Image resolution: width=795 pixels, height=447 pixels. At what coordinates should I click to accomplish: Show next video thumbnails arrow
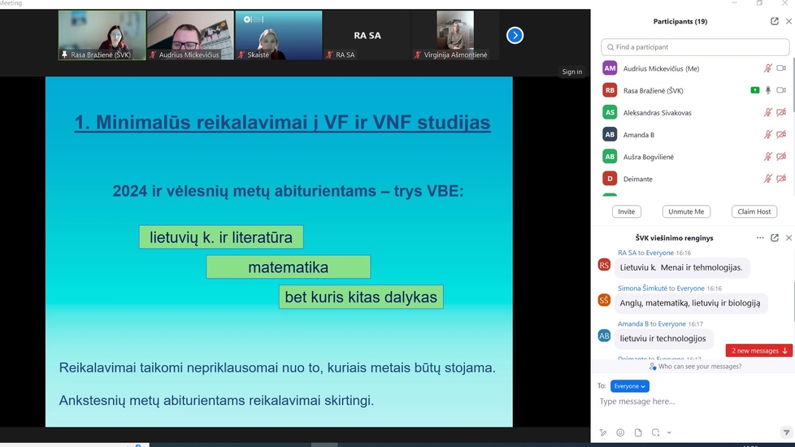(515, 36)
